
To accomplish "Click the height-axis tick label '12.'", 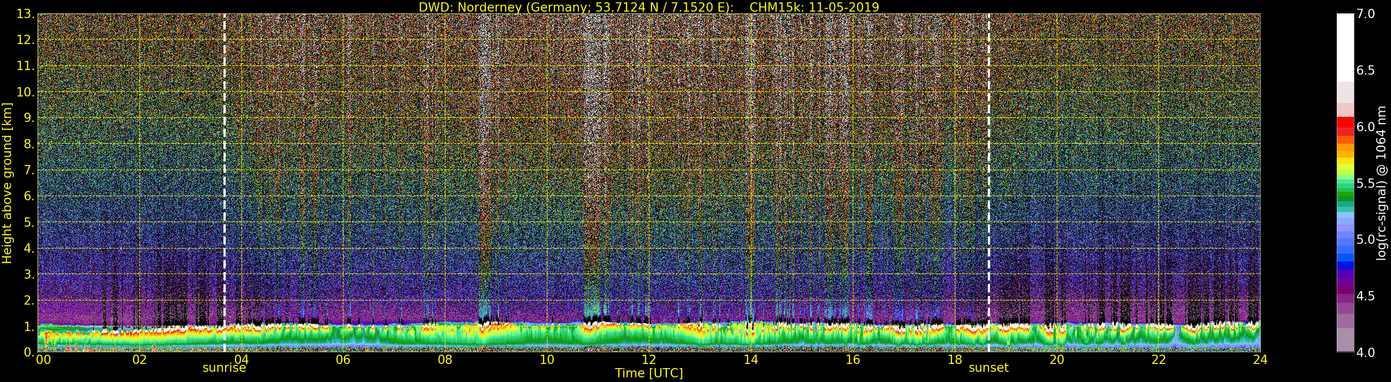I will pyautogui.click(x=25, y=40).
